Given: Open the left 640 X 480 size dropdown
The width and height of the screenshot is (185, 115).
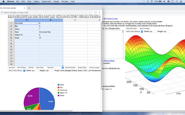Looking at the screenshot, I should coord(17,70).
